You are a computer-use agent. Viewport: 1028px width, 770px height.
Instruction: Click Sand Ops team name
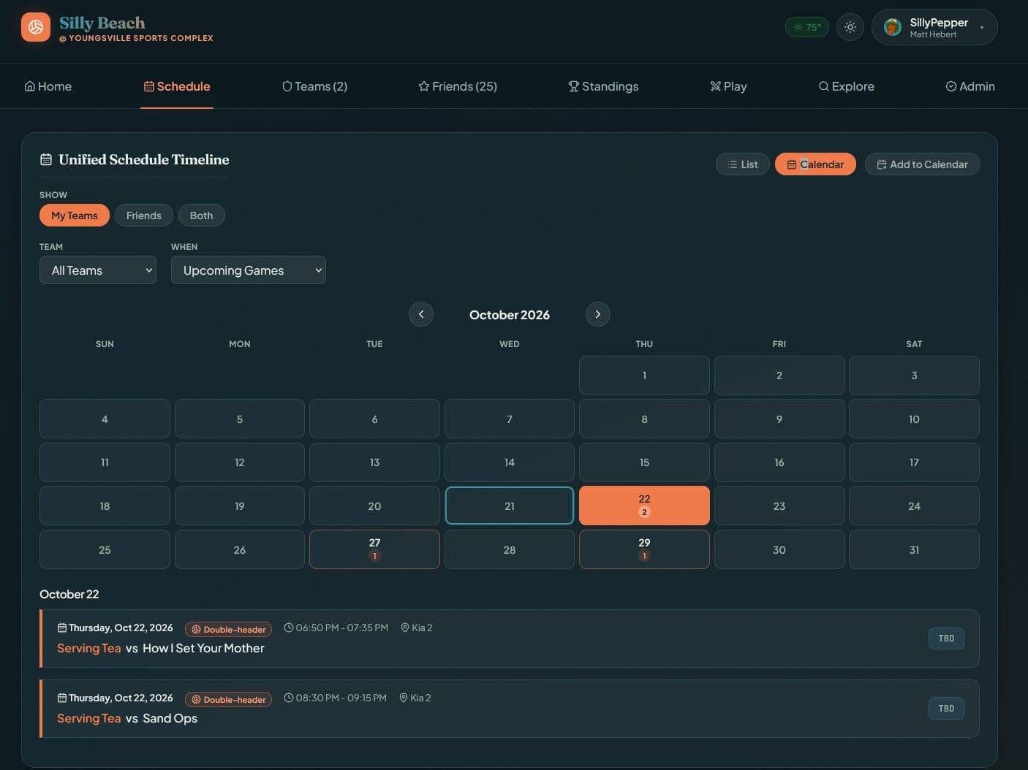point(170,718)
